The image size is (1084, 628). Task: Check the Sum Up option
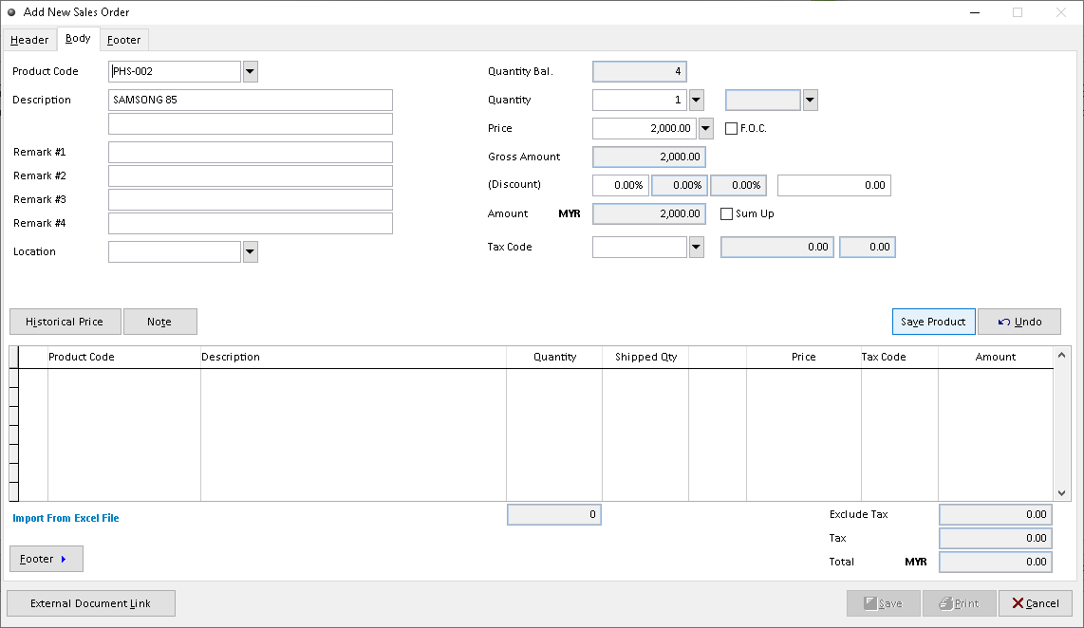(x=726, y=213)
